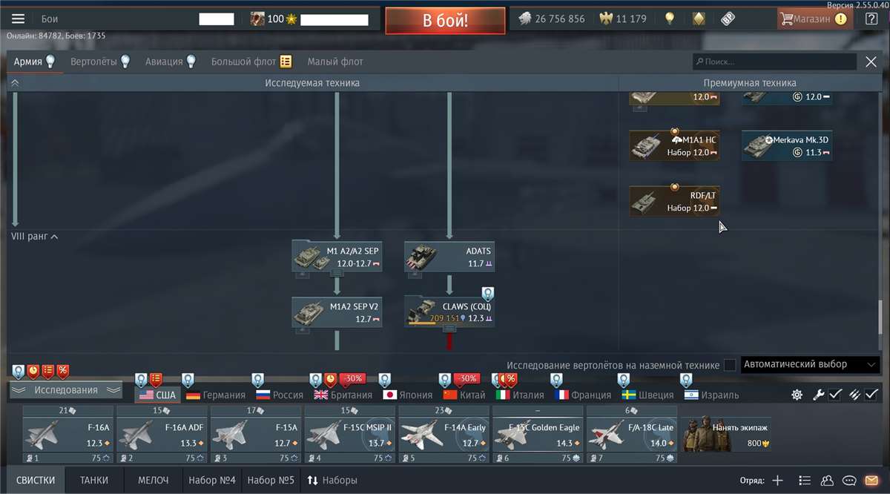The height and width of the screenshot is (494, 890).
Task: Select the ТАНКИ preset
Action: pyautogui.click(x=94, y=481)
